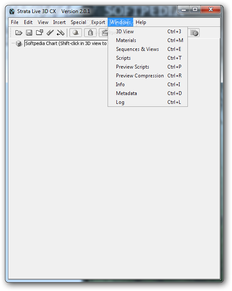
Task: Close the highlighted Windows menu
Action: pyautogui.click(x=120, y=22)
